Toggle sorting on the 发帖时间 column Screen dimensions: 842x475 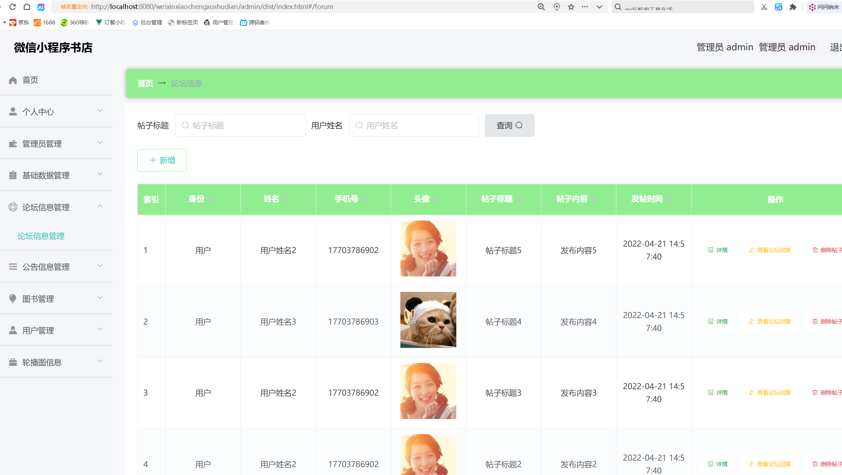[x=669, y=199]
